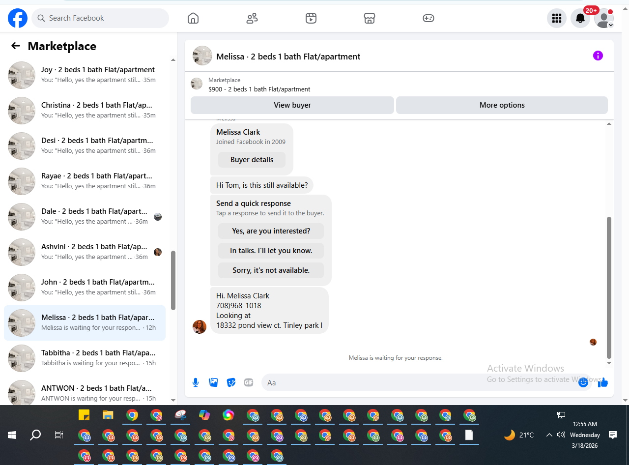Open the weather widget showing 21°C
Viewport: 629px width, 465px height.
tap(519, 435)
